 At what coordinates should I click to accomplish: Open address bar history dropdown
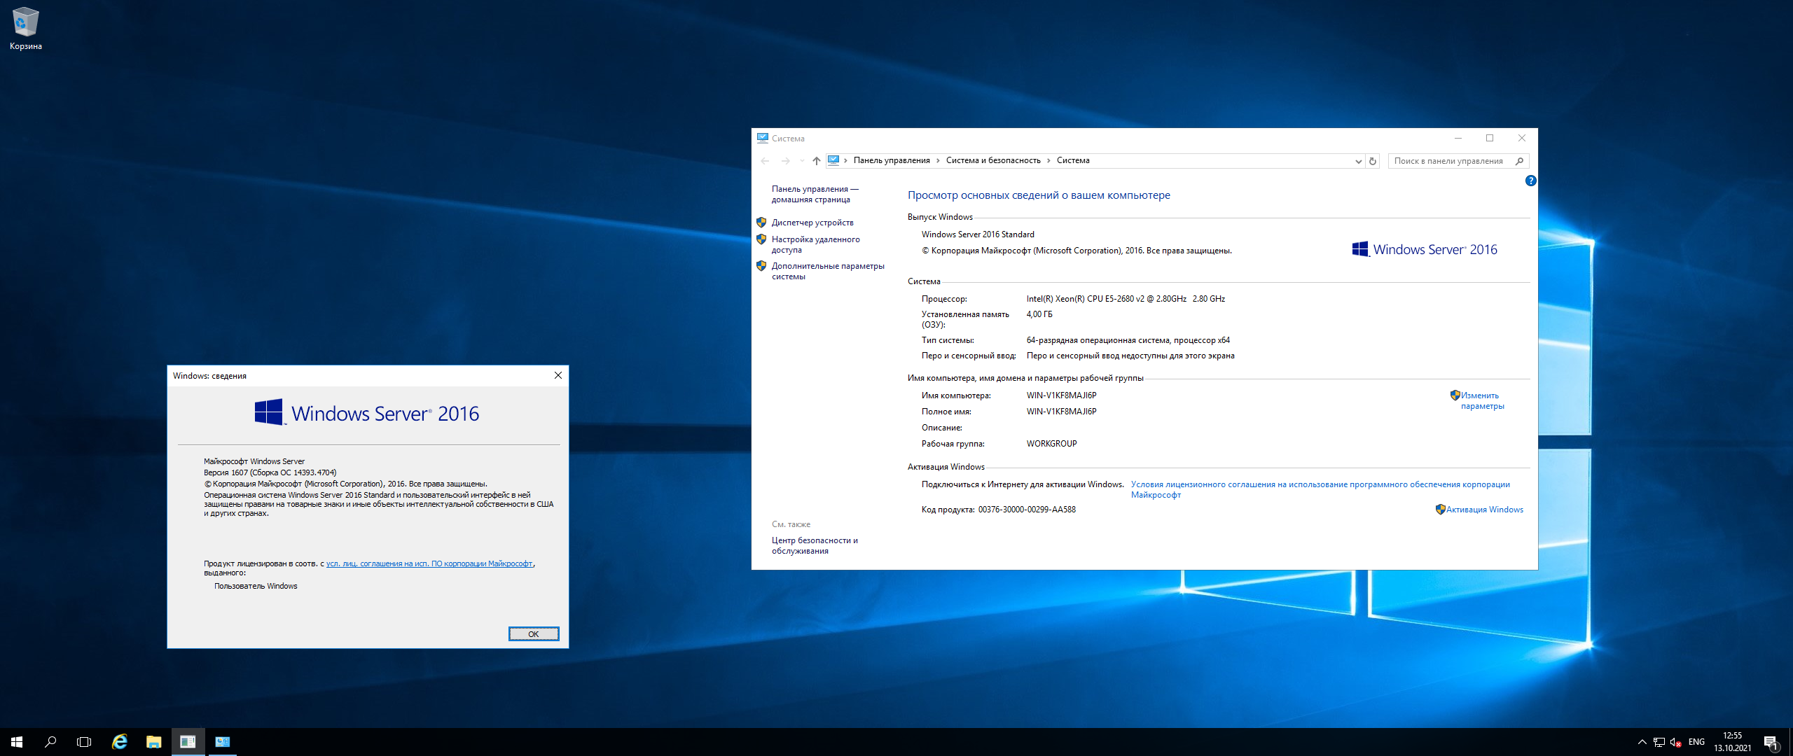[1359, 161]
